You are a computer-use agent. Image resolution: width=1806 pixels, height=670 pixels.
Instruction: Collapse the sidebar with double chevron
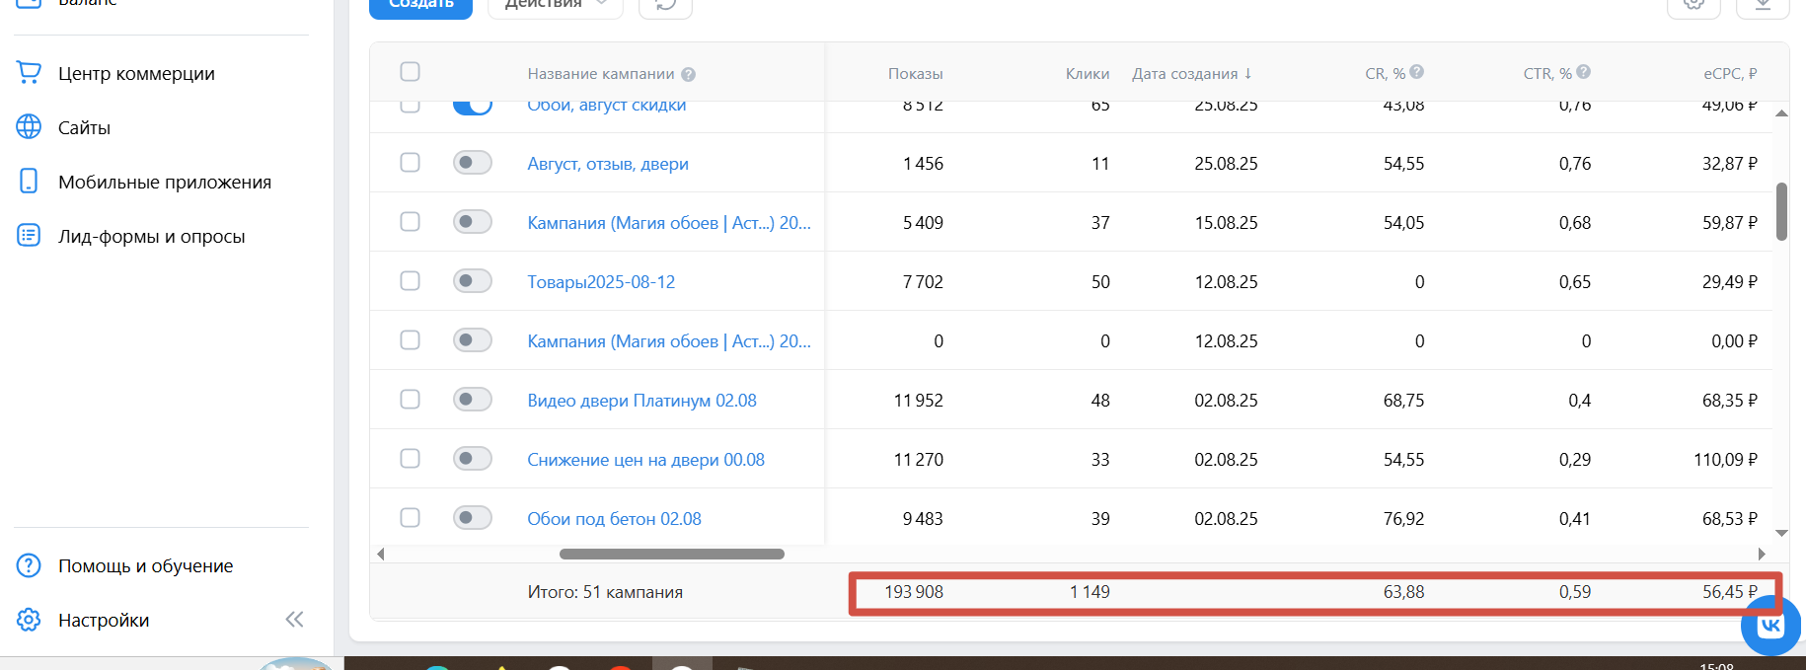pyautogui.click(x=294, y=620)
